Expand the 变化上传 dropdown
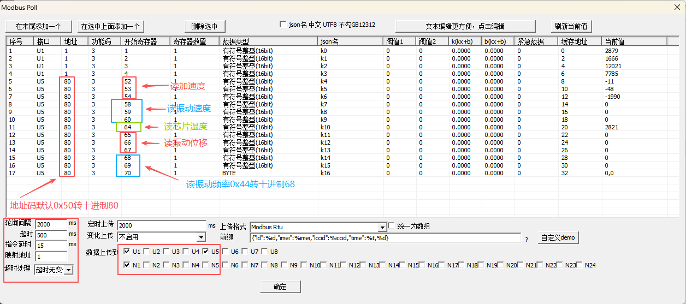Viewport: 686px width, 304px height. tap(201, 237)
